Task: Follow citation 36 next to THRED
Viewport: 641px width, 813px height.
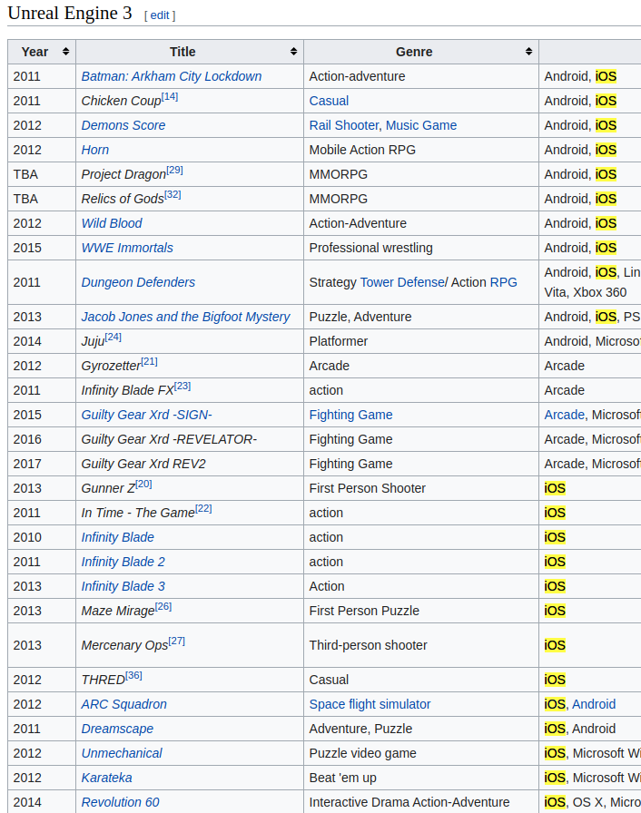Action: click(x=133, y=675)
